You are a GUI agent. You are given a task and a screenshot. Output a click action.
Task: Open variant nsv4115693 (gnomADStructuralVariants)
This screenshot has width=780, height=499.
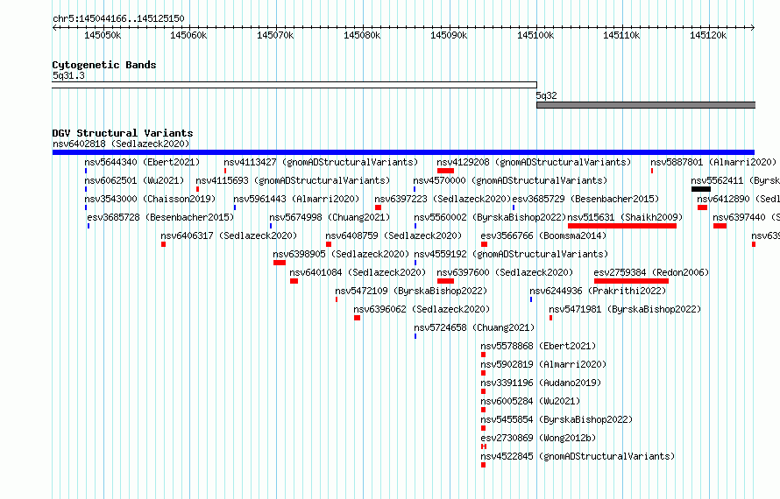[293, 180]
